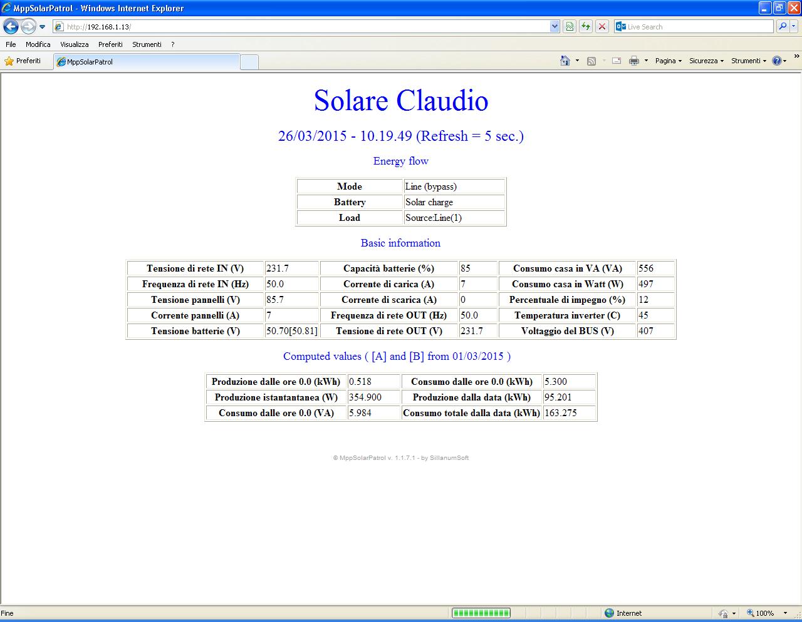Screen dimensions: 802x622
Task: Click the Protected Mode security icon
Action: coord(724,613)
